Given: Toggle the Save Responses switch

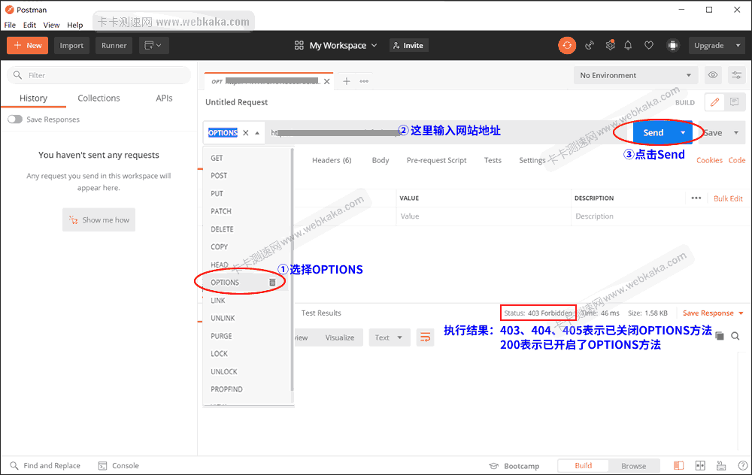Looking at the screenshot, I should click(15, 120).
